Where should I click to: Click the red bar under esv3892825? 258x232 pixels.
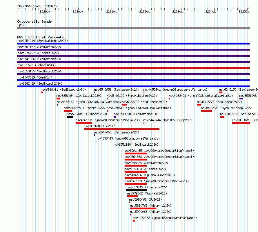pyautogui.click(x=241, y=123)
